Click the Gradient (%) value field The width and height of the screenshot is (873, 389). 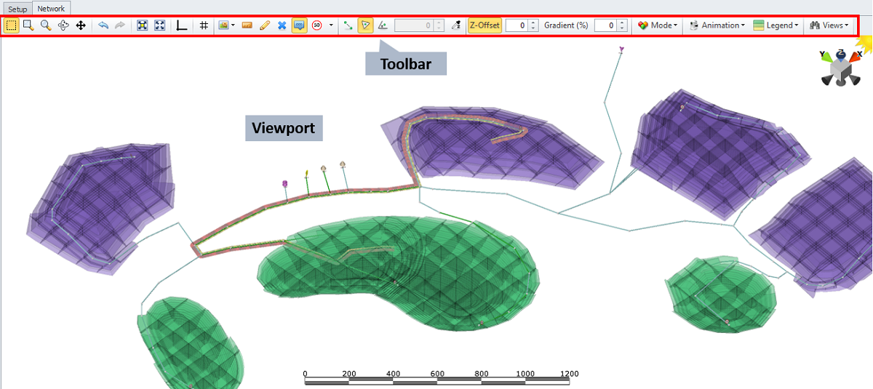coord(605,25)
